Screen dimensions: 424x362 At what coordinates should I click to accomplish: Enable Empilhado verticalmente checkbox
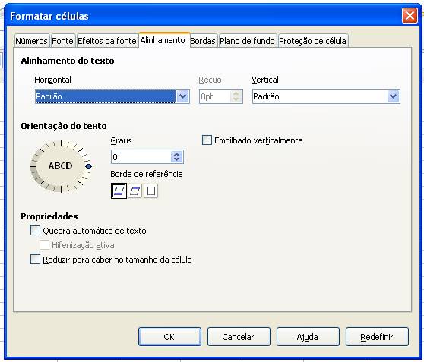click(207, 140)
